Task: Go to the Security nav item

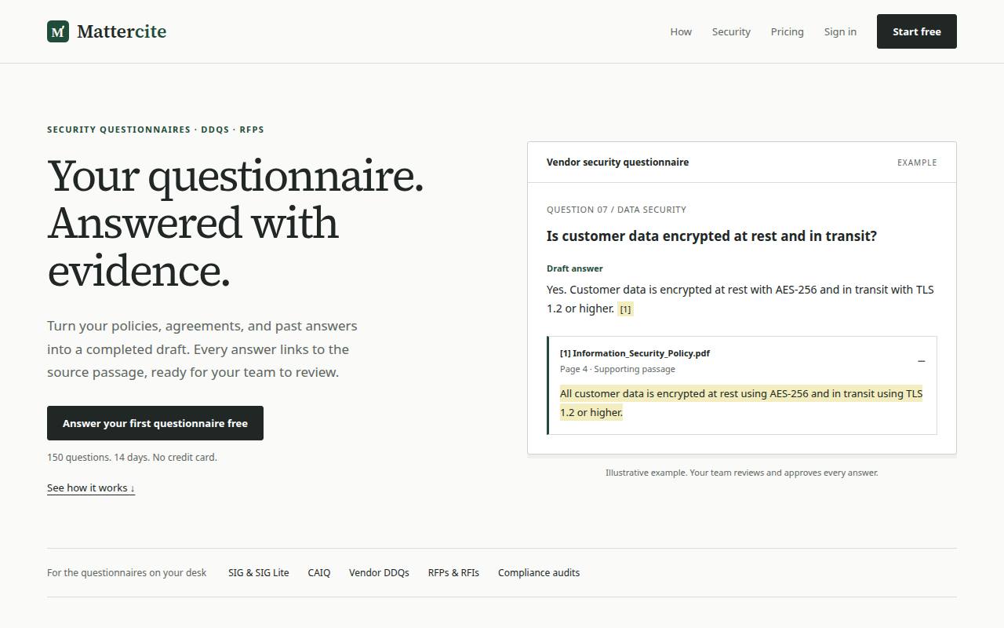Action: [x=731, y=31]
